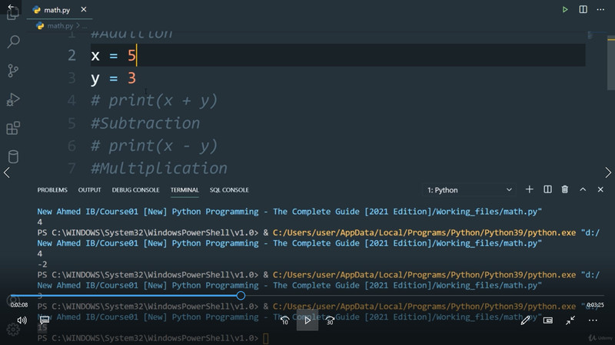615x345 pixels.
Task: Open video player more options ellipsis
Action: 593,320
